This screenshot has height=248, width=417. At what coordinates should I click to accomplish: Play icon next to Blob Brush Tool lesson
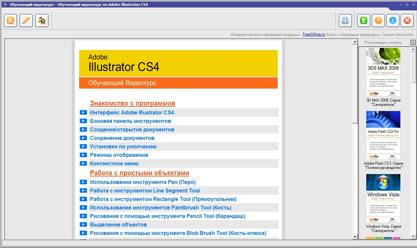coord(83,233)
